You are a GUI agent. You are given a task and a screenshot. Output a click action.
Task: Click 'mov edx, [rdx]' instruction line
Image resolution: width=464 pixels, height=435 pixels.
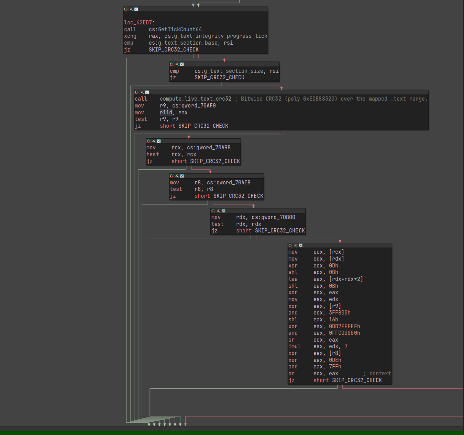tap(316, 259)
